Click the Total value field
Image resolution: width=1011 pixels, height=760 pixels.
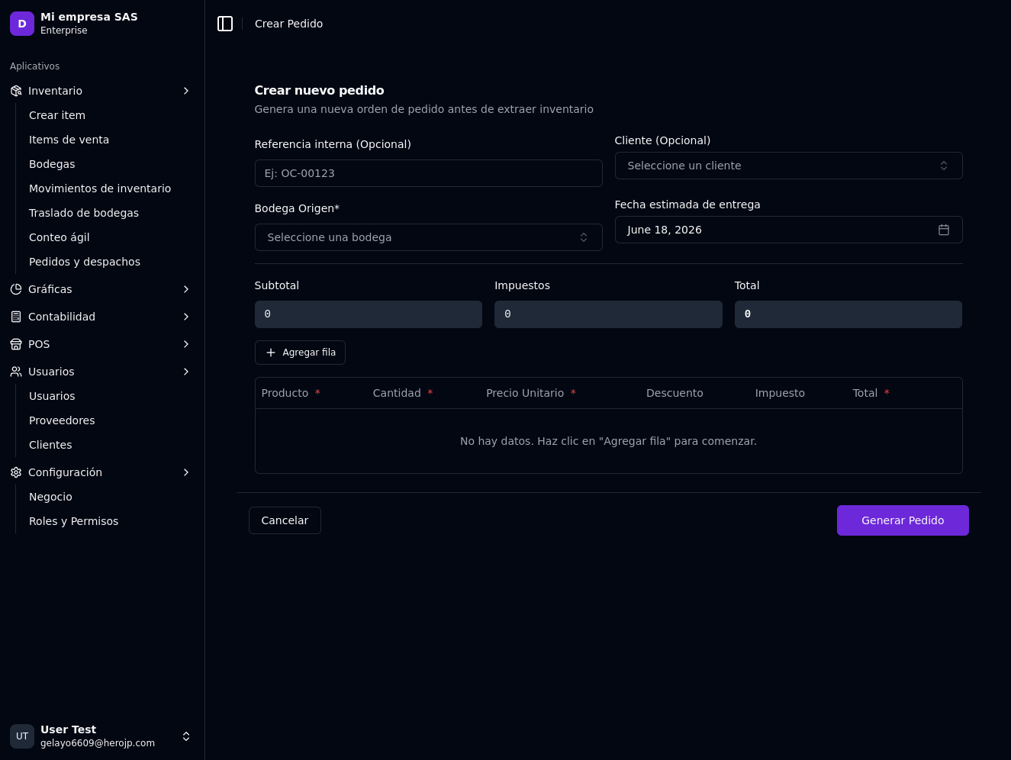click(x=848, y=314)
